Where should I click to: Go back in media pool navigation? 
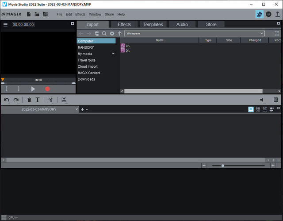(x=81, y=33)
